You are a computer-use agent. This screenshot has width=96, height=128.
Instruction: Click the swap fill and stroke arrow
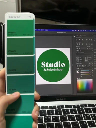78,70
